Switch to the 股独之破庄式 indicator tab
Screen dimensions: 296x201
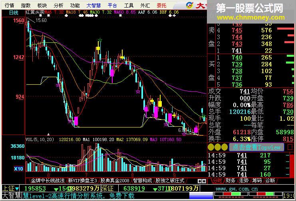pos(170,181)
